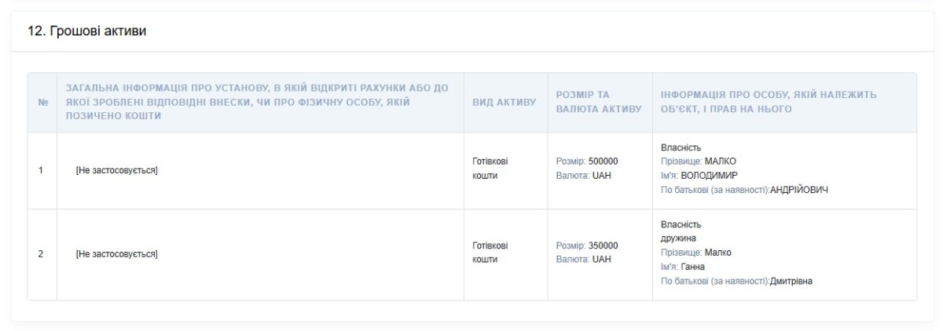Click '[Не застосовується]' in the first row
Image resolution: width=943 pixels, height=331 pixels.
click(117, 170)
